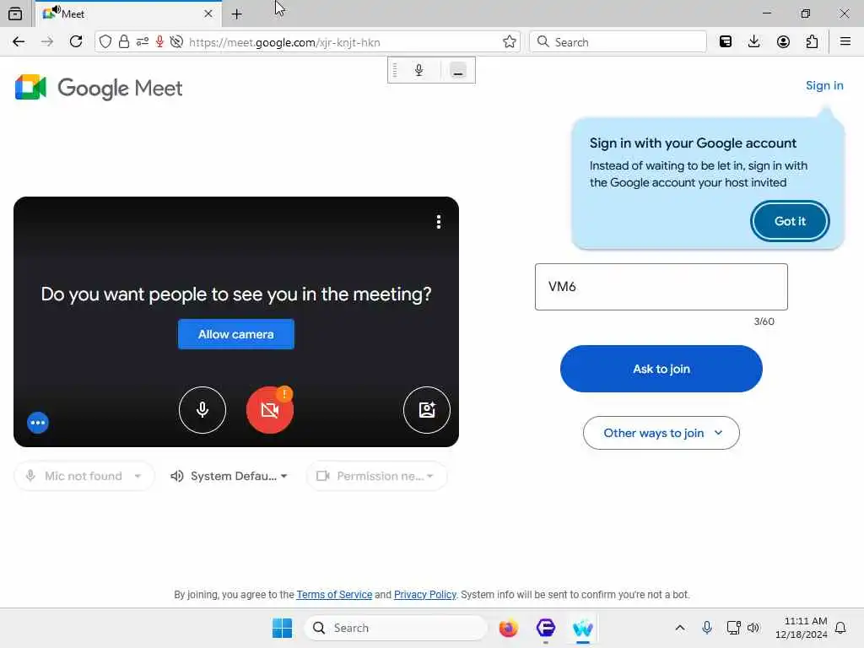Open the list all tabs icon
Viewport: 864px width, 648px height.
coord(15,13)
